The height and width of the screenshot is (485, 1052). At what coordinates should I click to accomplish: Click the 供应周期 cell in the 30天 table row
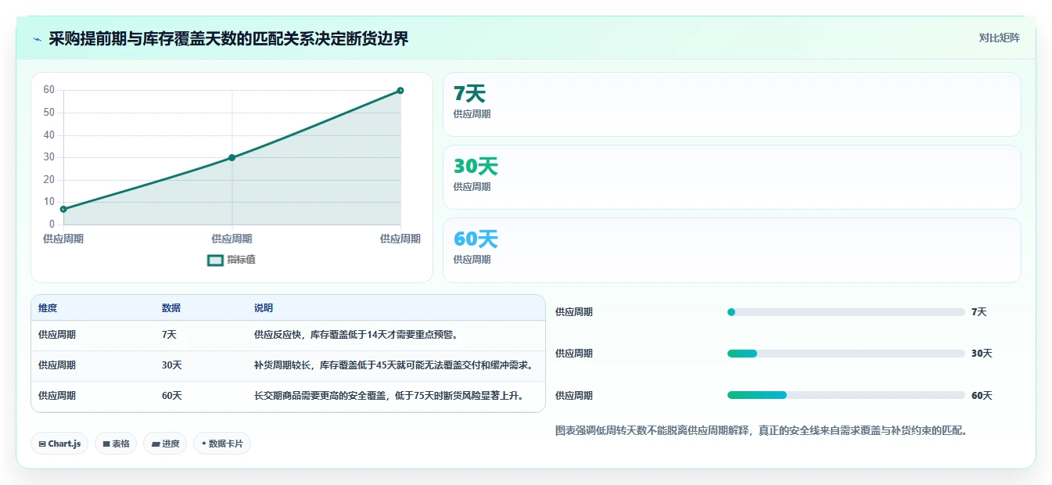coord(57,365)
